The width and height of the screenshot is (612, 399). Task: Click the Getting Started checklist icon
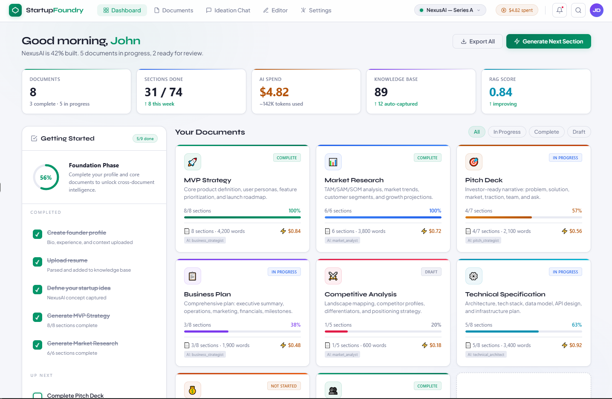pyautogui.click(x=34, y=138)
